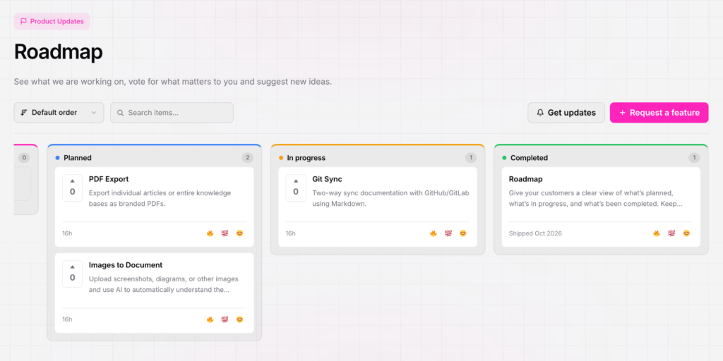This screenshot has width=723, height=361.
Task: Upvote the Images to Document item
Action: coord(73,274)
